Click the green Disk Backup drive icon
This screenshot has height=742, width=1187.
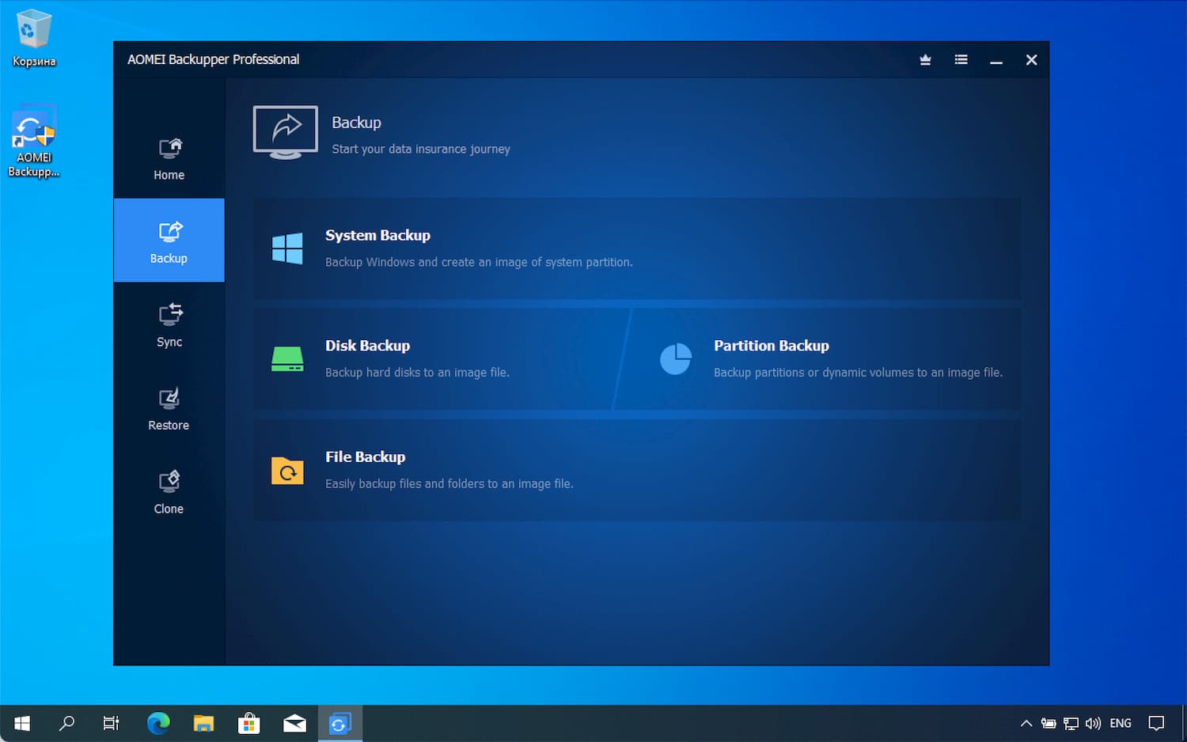(x=287, y=359)
